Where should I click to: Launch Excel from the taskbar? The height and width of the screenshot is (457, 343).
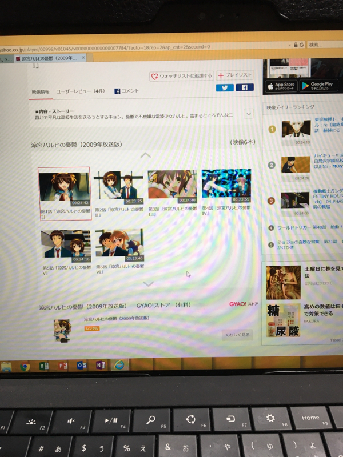pyautogui.click(x=44, y=366)
